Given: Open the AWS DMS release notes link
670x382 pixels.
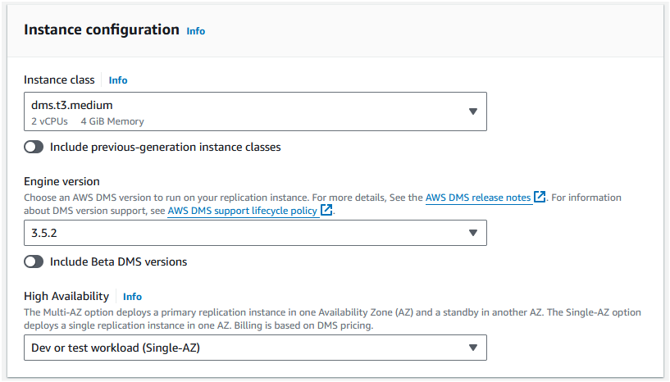Looking at the screenshot, I should pyautogui.click(x=478, y=198).
